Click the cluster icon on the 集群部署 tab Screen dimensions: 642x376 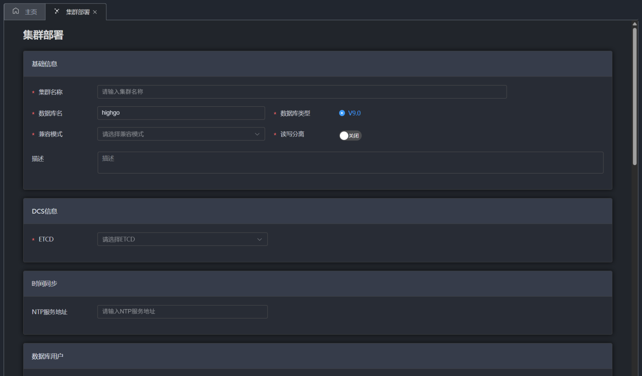point(57,11)
